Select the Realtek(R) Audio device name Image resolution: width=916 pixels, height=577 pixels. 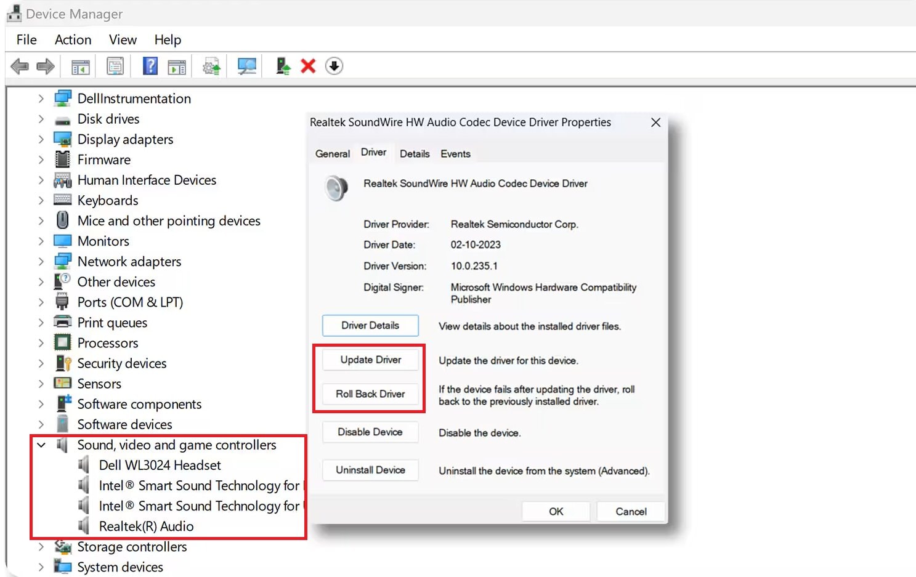click(146, 526)
